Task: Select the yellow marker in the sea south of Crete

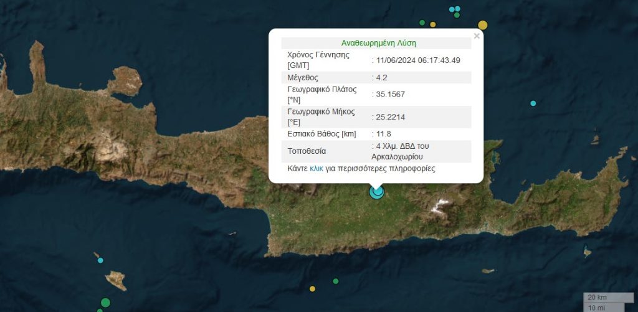Action: (x=313, y=289)
